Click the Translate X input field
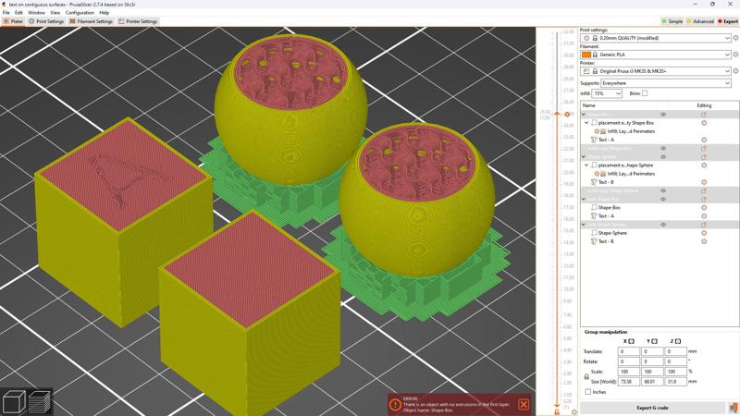Screen dimensions: 740x416 629,351
